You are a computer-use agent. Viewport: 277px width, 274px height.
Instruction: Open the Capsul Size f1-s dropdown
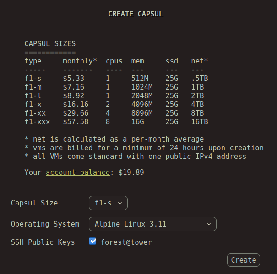coord(108,203)
